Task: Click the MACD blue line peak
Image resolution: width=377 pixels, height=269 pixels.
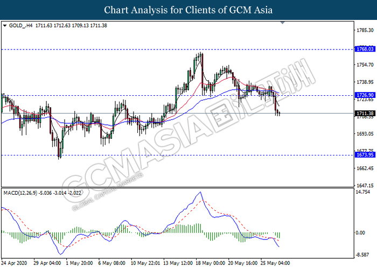Action: tap(200, 192)
